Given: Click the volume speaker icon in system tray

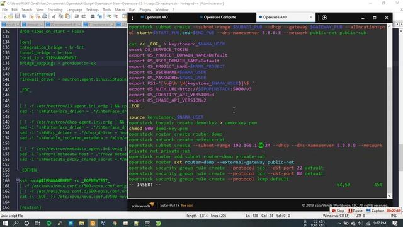Looking at the screenshot, I should click(x=360, y=223).
